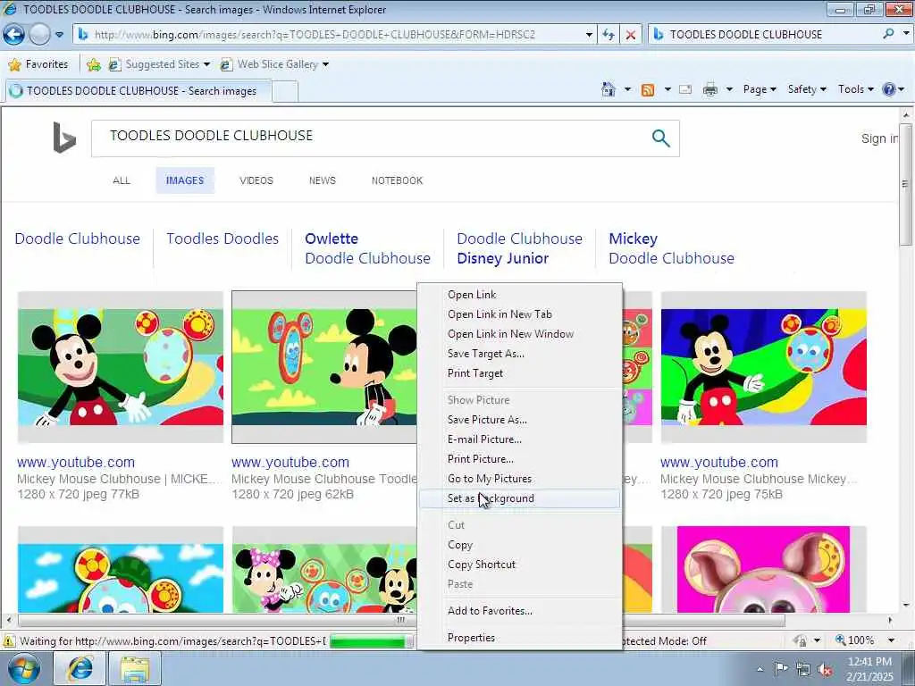The image size is (915, 686).
Task: Click the pink pig Toodles thumbnail
Action: [763, 569]
